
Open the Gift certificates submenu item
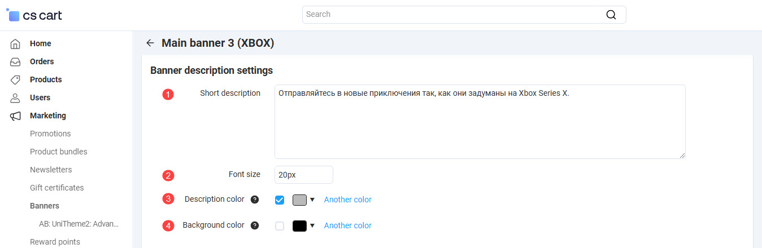[x=57, y=188]
